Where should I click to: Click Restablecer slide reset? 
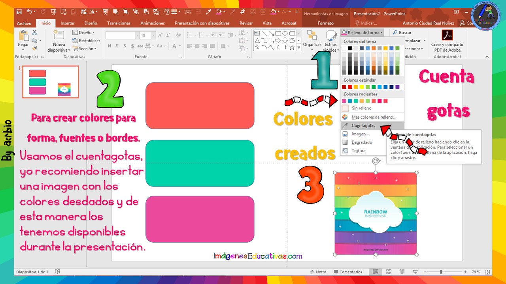[x=86, y=41]
